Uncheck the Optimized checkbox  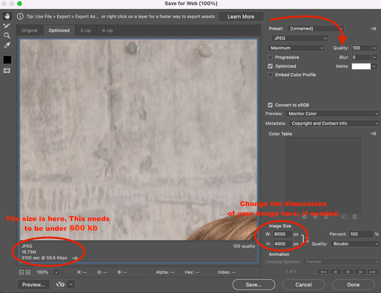point(270,66)
